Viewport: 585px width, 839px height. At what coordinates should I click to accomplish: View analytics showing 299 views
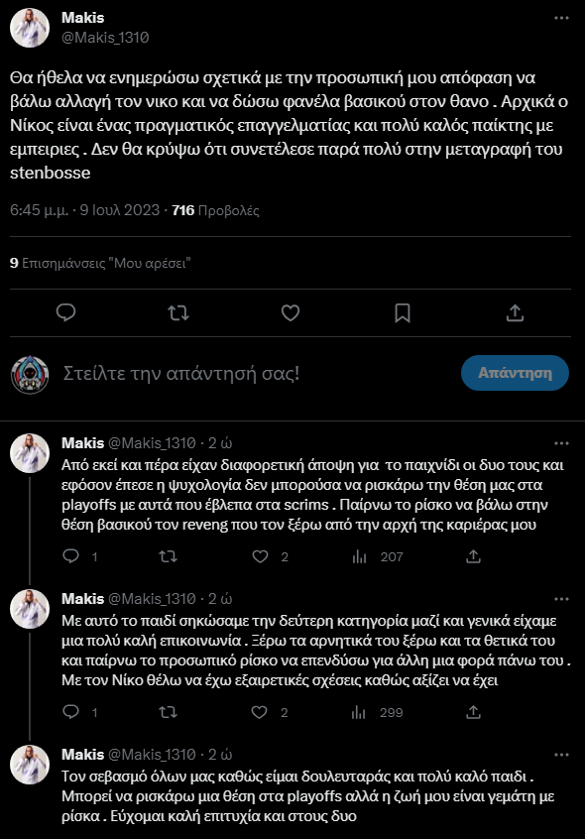point(377,713)
